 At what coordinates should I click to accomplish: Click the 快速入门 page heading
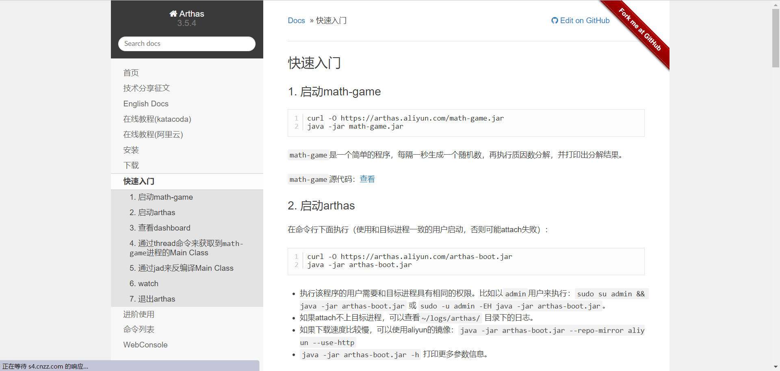(x=314, y=63)
